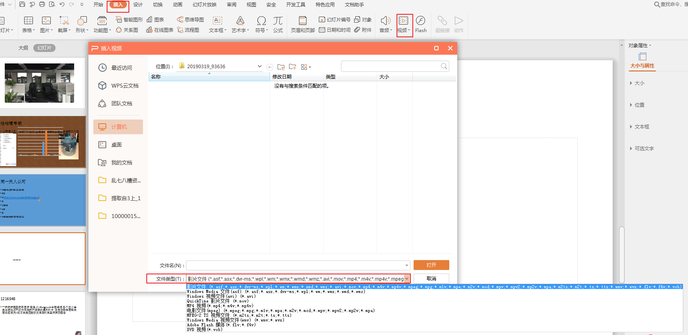Image resolution: width=688 pixels, height=335 pixels.
Task: Insert a Relation diagram (关系图)
Action: 127,30
